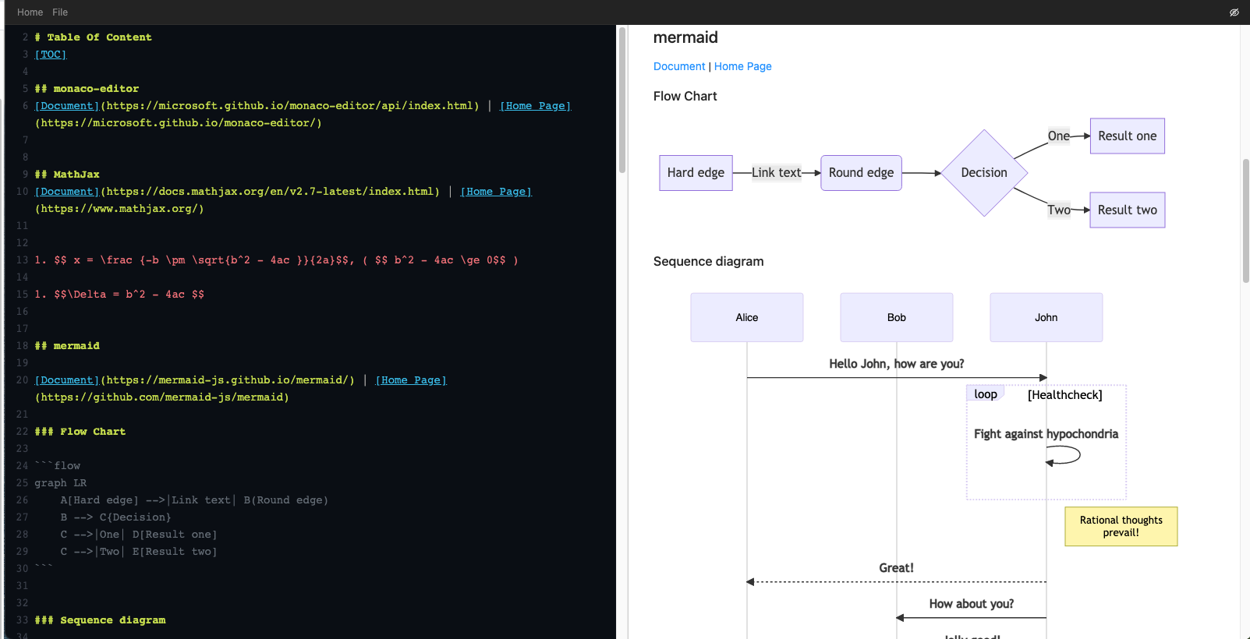This screenshot has height=639, width=1250.
Task: Click the '(https://www.mathjax.org/)' URL line
Action: 119,209
